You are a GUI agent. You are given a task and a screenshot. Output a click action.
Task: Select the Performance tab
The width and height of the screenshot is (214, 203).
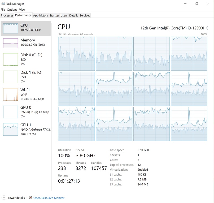click(x=23, y=15)
